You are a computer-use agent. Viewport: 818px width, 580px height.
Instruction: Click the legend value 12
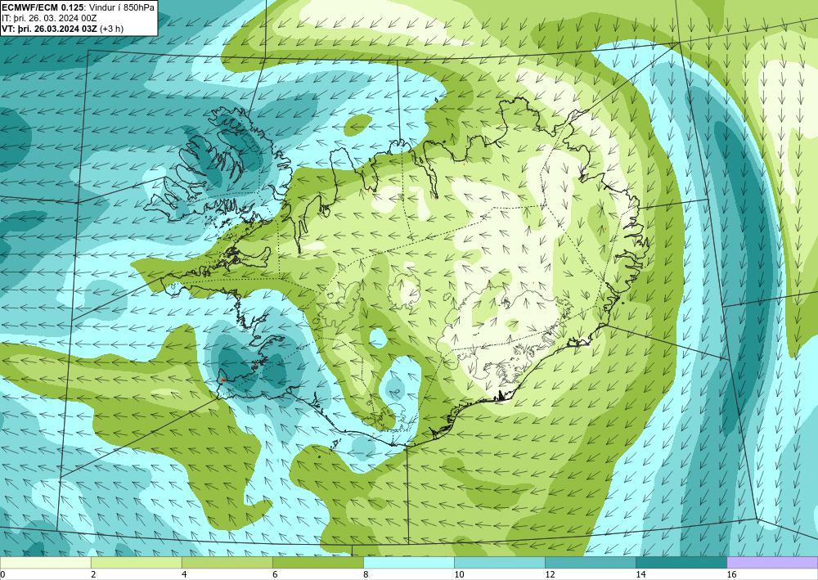pyautogui.click(x=550, y=575)
